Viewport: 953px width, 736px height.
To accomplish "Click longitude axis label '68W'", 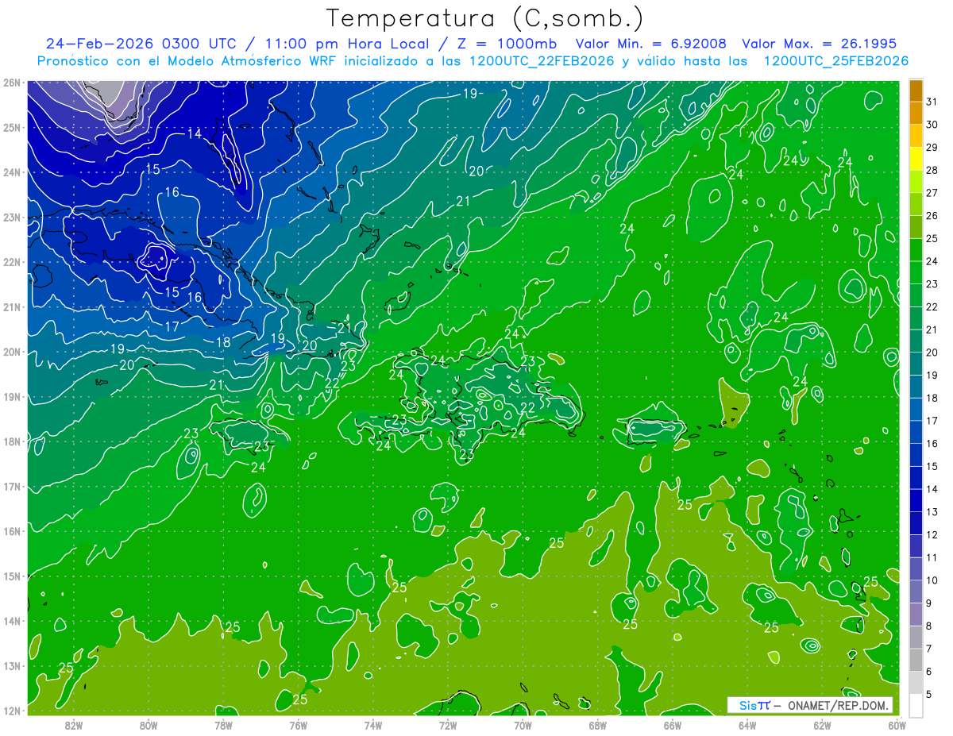I will 598,725.
